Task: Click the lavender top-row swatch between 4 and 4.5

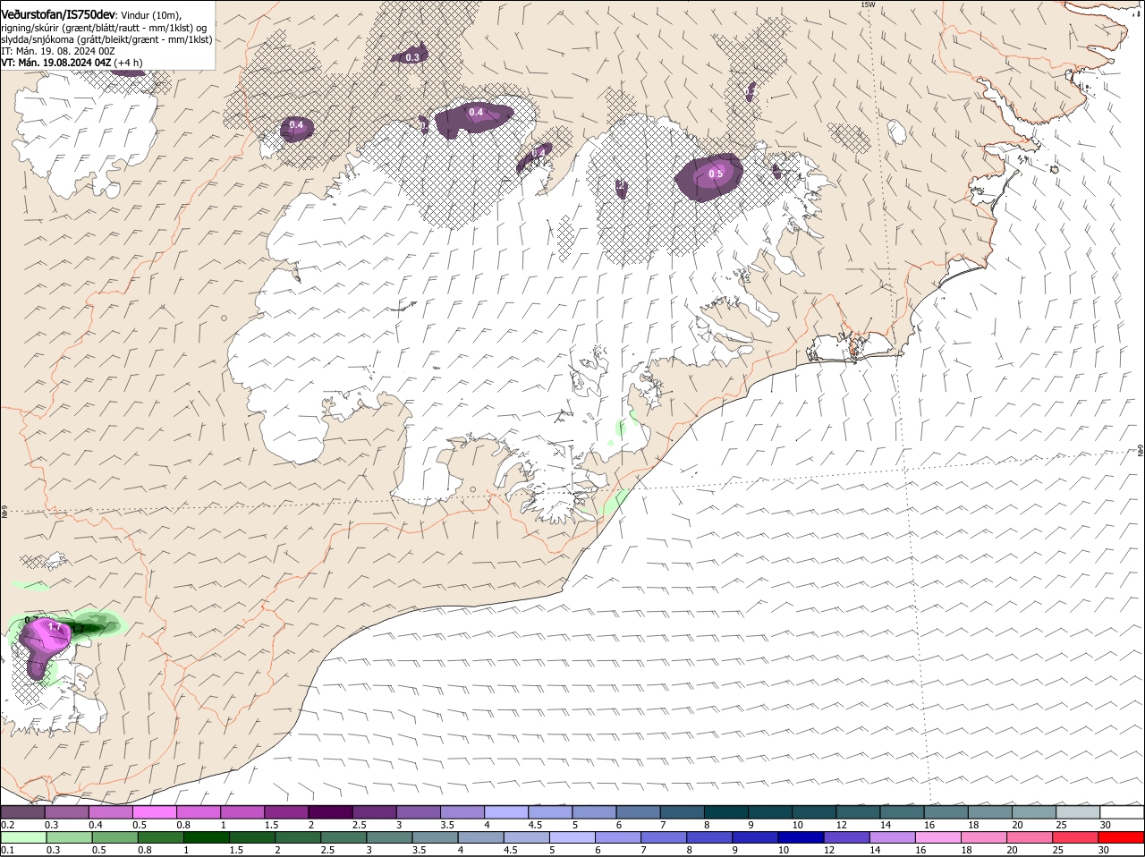Action: tap(505, 812)
